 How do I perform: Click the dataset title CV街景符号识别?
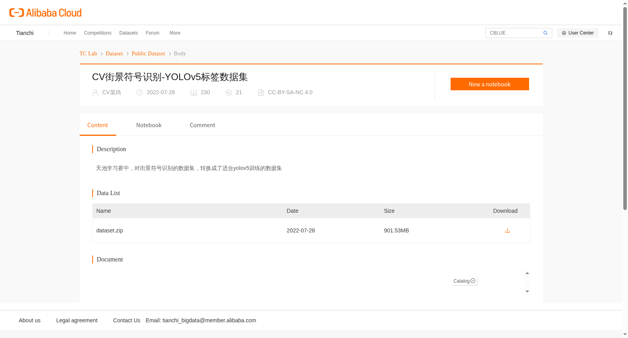(x=170, y=77)
